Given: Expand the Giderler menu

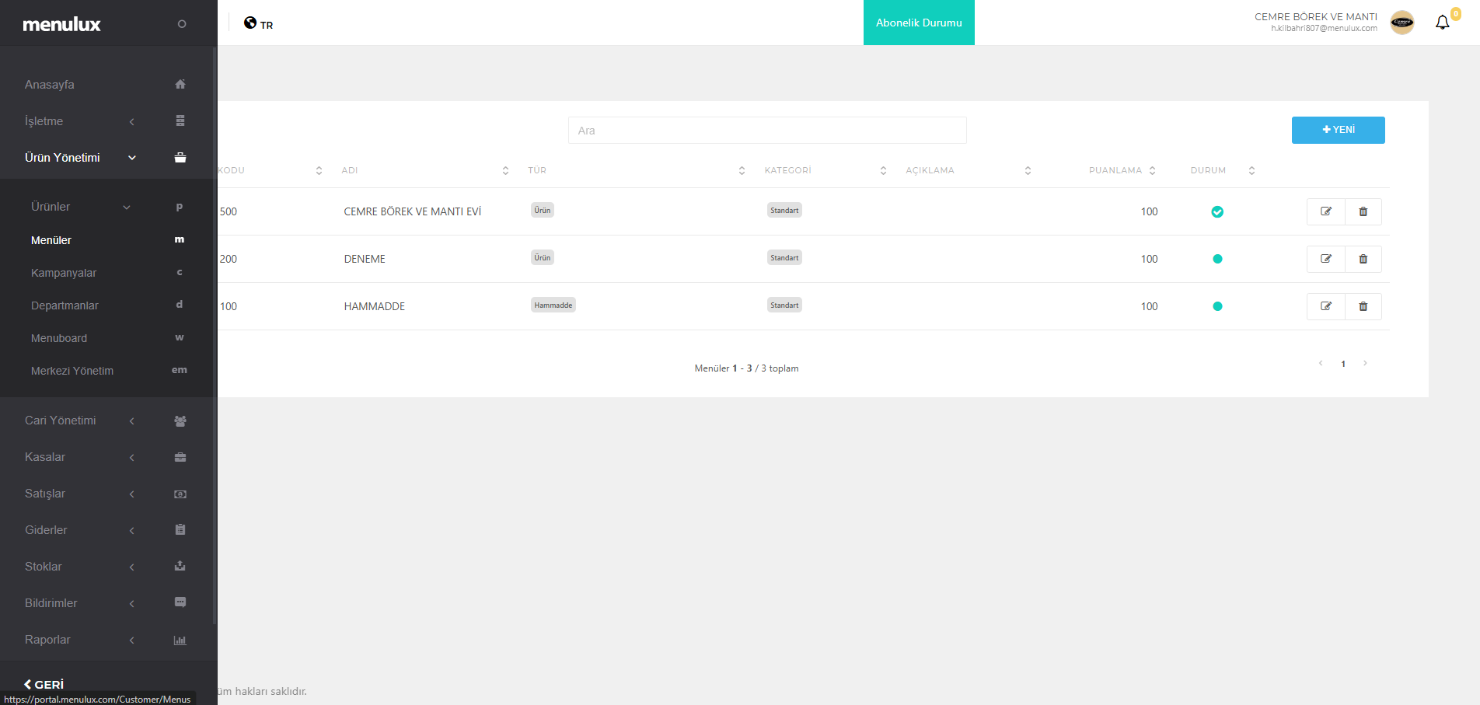Looking at the screenshot, I should [x=132, y=530].
